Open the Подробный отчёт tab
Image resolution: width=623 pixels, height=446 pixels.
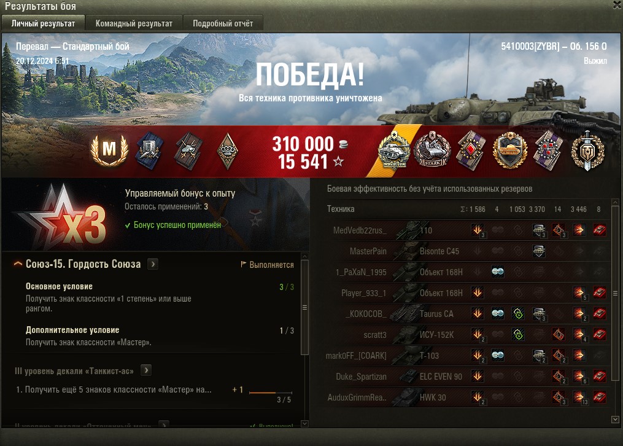(x=223, y=23)
